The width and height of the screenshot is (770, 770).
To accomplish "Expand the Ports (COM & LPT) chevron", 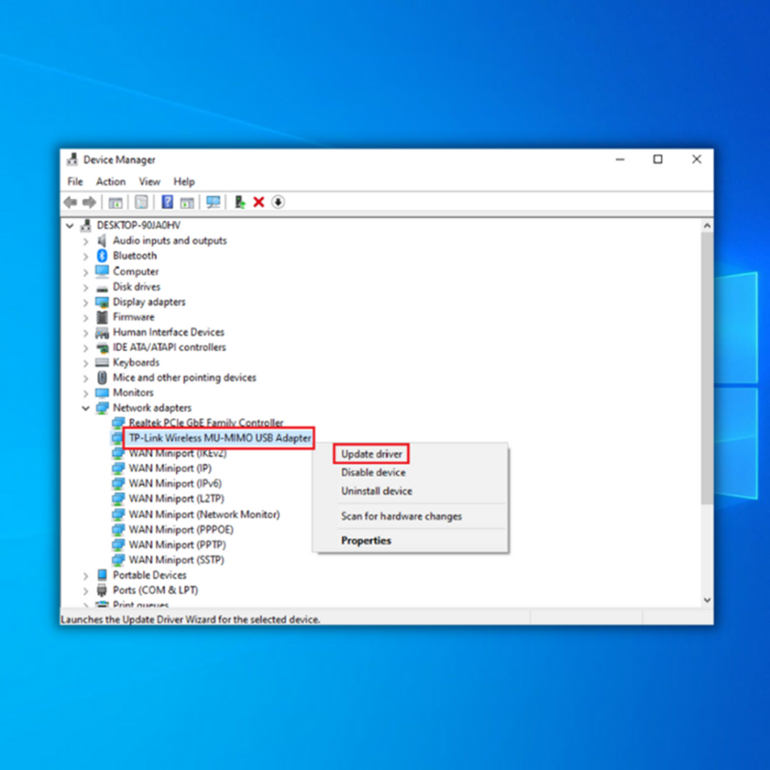I will point(85,591).
